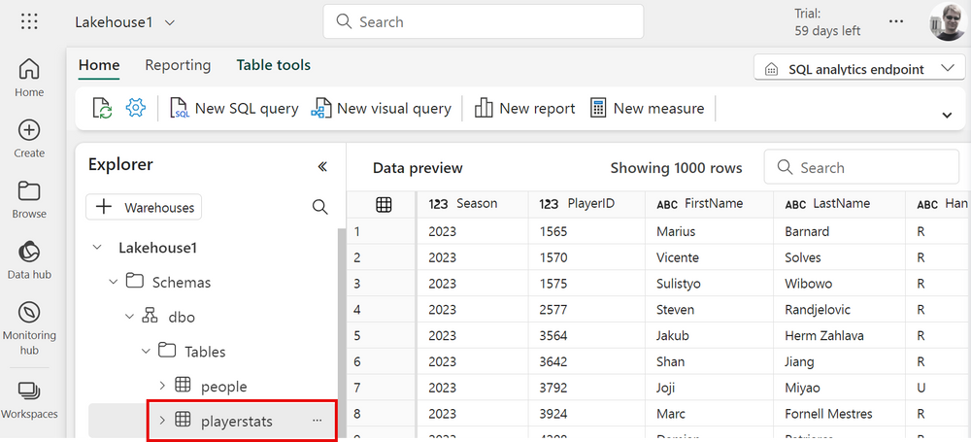Click the user profile avatar
The image size is (971, 442).
946,22
